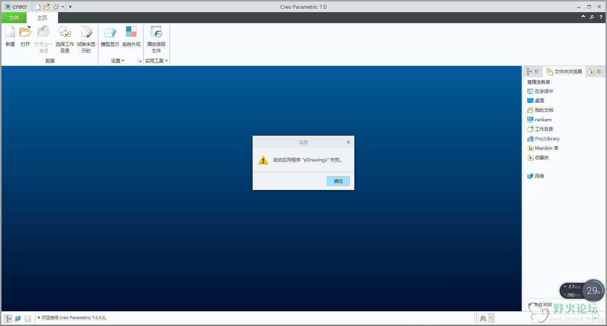Image resolution: width=607 pixels, height=326 pixels.
Task: Switch to the 主页 home tab
Action: tap(42, 18)
